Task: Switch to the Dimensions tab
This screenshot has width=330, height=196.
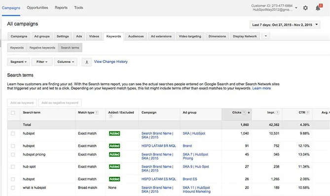Action: [x=217, y=36]
